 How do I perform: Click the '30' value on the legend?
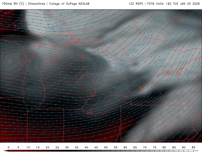[x=67, y=147]
